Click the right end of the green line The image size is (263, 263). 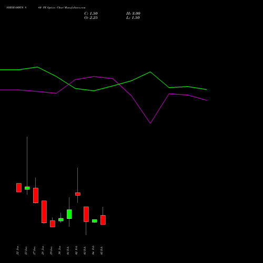pos(206,89)
